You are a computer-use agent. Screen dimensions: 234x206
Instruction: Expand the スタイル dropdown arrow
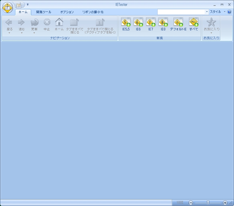tap(225, 12)
